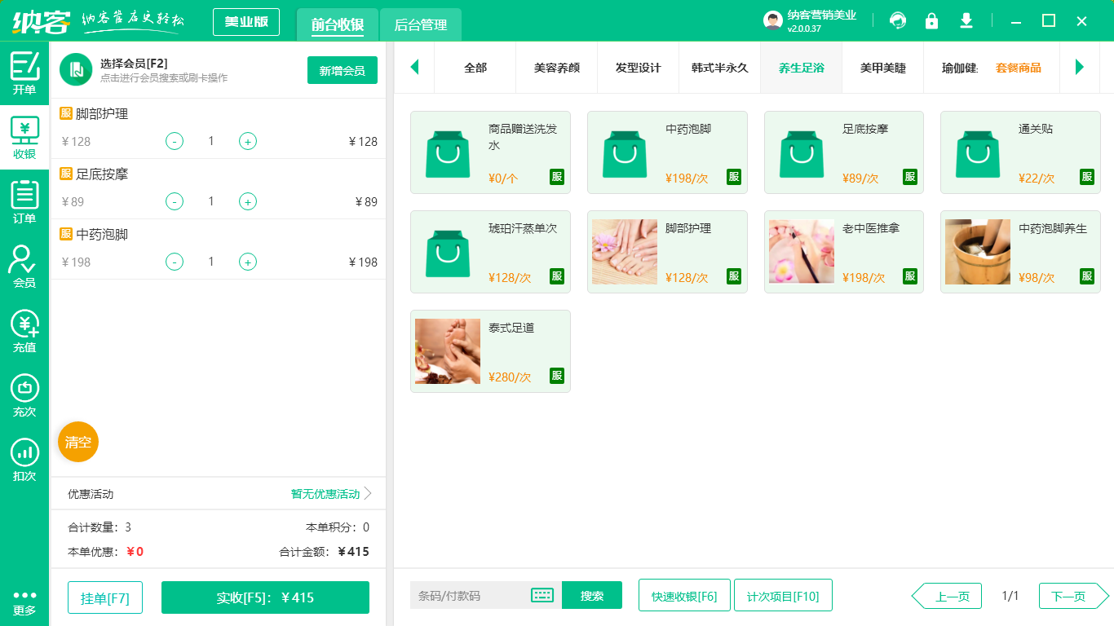The image size is (1114, 626).
Task: Decrease quantity of 中药泡脚 in cart
Action: click(x=175, y=262)
